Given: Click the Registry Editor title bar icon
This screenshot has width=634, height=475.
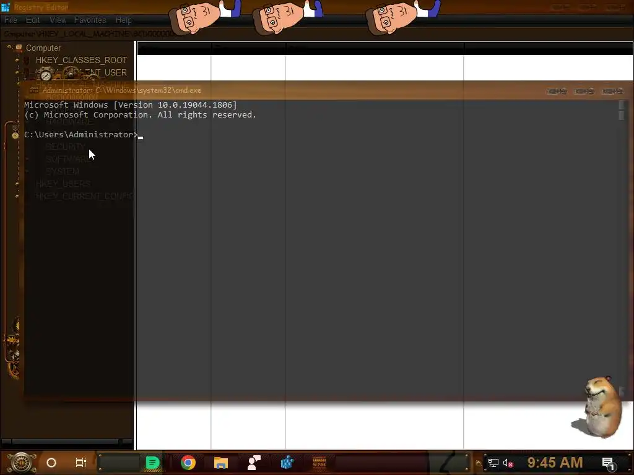Looking at the screenshot, I should 5,7.
